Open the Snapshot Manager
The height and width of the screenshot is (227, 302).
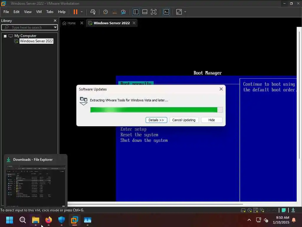pos(123,12)
